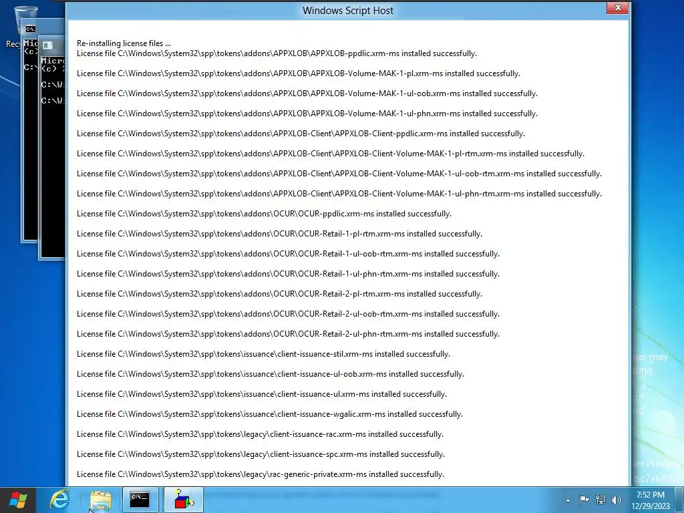Open the Start button on taskbar
The height and width of the screenshot is (513, 684).
point(18,500)
